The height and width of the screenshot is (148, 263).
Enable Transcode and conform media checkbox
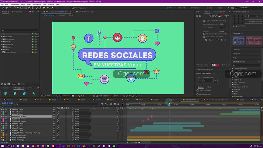pos(204,34)
